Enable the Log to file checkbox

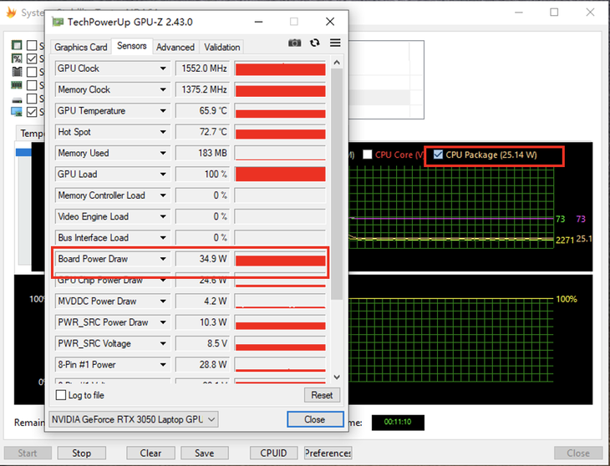pyautogui.click(x=61, y=395)
